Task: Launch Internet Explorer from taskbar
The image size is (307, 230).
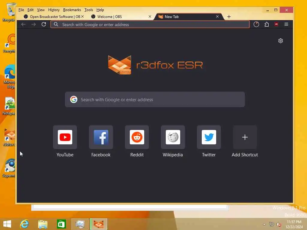Action: click(x=25, y=224)
